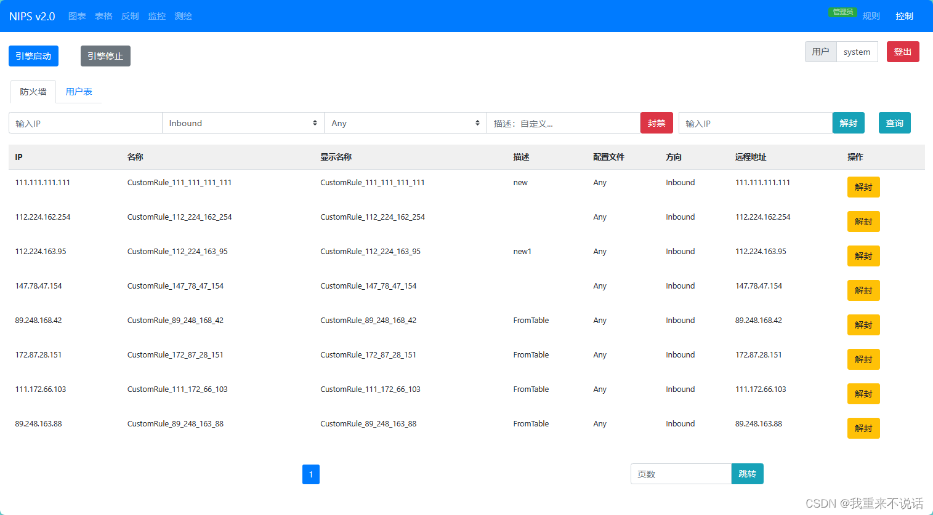Screen dimensions: 933x515
Task: Click the description cell new1
Action: pos(522,252)
